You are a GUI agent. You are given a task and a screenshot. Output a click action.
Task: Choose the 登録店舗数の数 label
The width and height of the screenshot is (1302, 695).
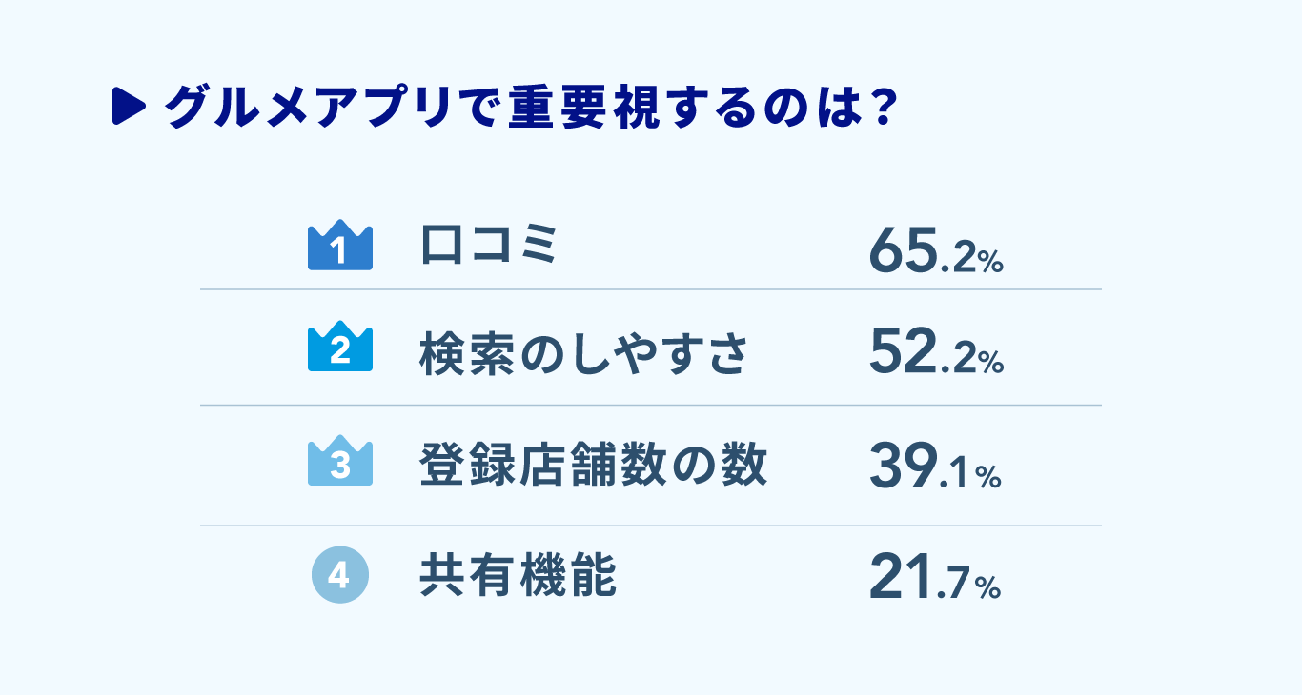(593, 467)
